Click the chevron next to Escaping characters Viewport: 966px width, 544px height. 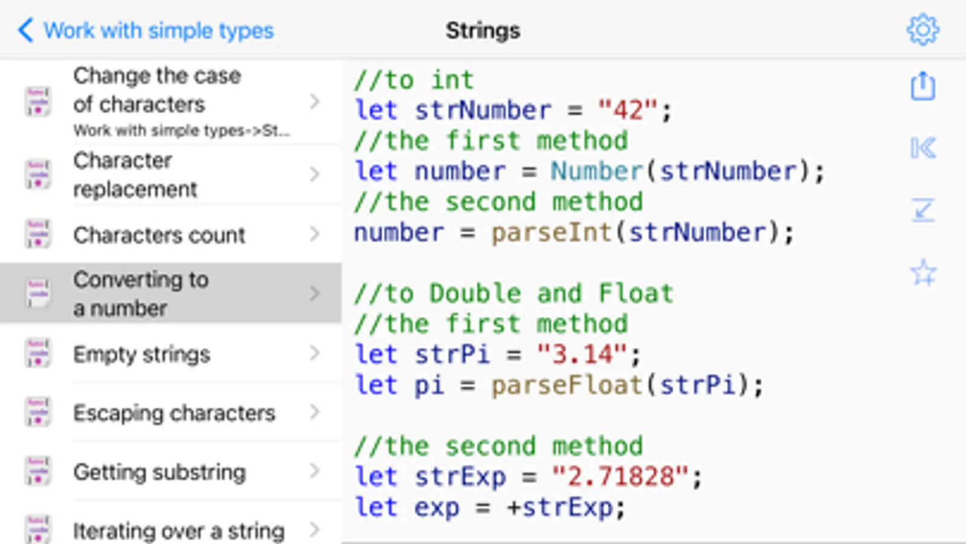314,412
